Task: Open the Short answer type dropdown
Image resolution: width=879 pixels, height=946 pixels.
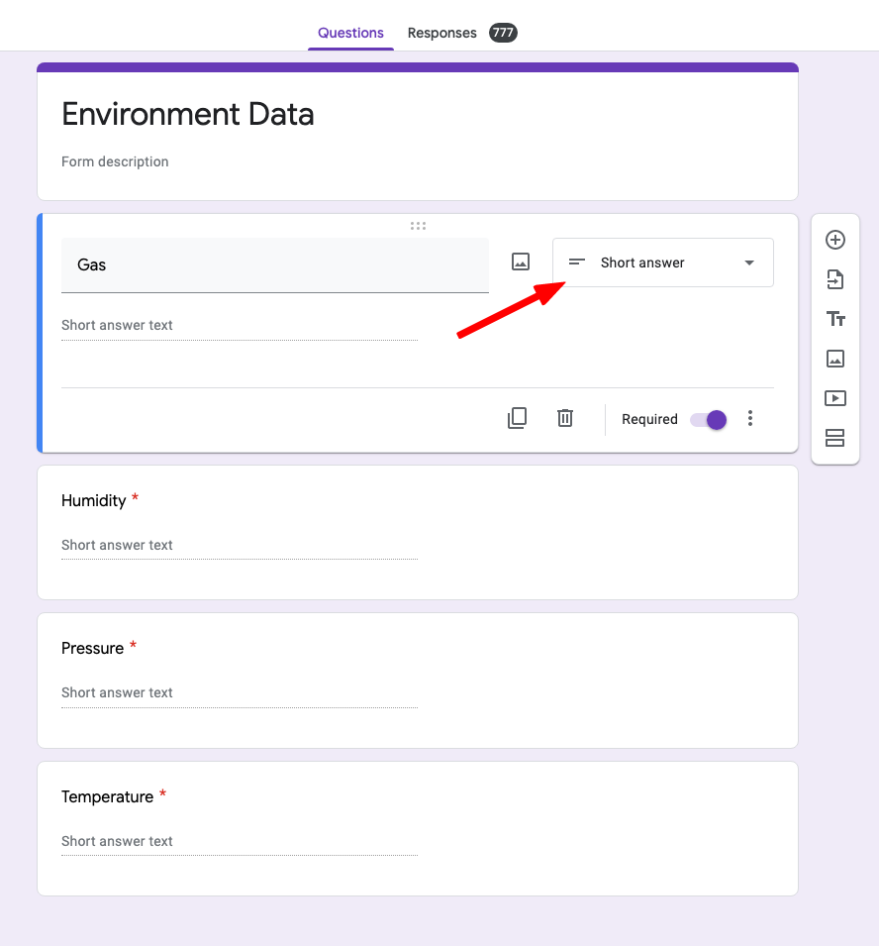Action: (x=662, y=263)
